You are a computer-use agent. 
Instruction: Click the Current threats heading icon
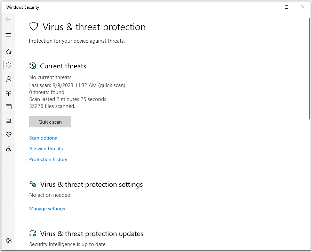[x=33, y=66]
